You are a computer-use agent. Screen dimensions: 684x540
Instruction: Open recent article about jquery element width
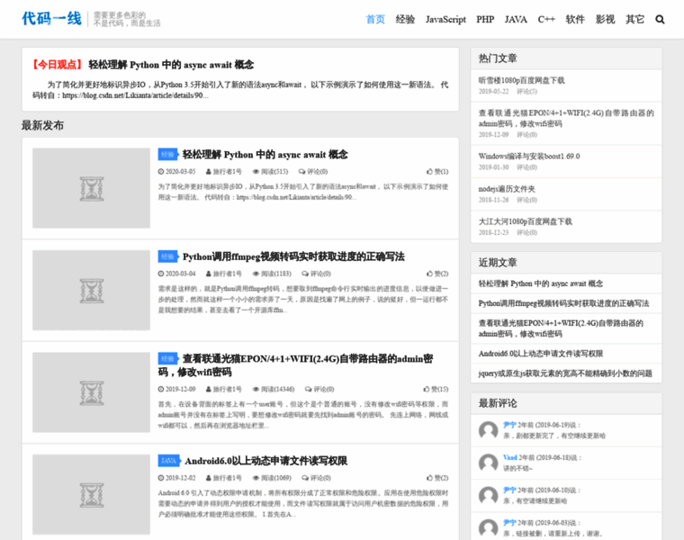(x=565, y=373)
